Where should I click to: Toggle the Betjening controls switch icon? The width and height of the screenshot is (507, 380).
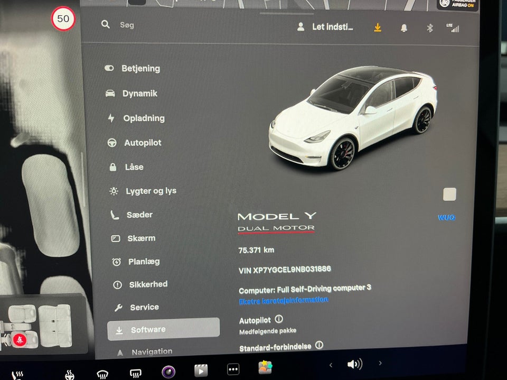(109, 68)
